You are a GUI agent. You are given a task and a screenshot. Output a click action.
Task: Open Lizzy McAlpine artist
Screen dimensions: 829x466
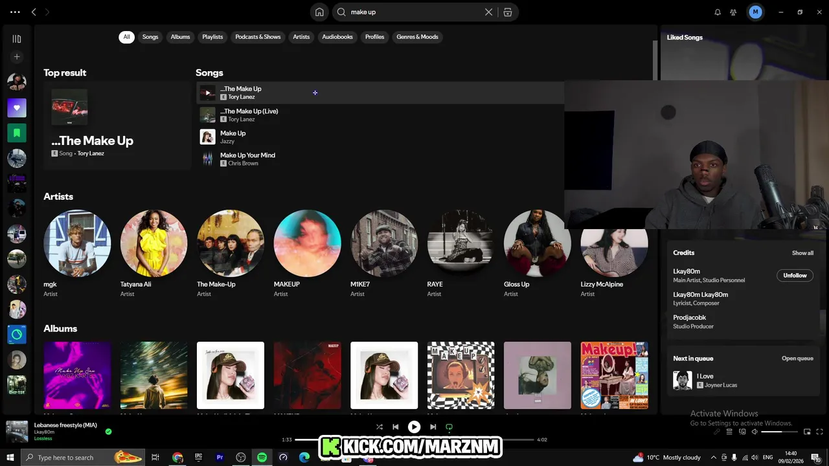pyautogui.click(x=614, y=253)
